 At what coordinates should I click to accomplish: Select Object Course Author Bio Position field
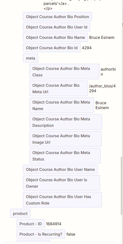tap(57, 17)
